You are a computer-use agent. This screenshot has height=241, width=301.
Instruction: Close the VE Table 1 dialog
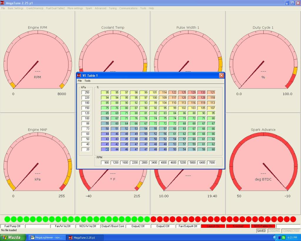pyautogui.click(x=221, y=75)
